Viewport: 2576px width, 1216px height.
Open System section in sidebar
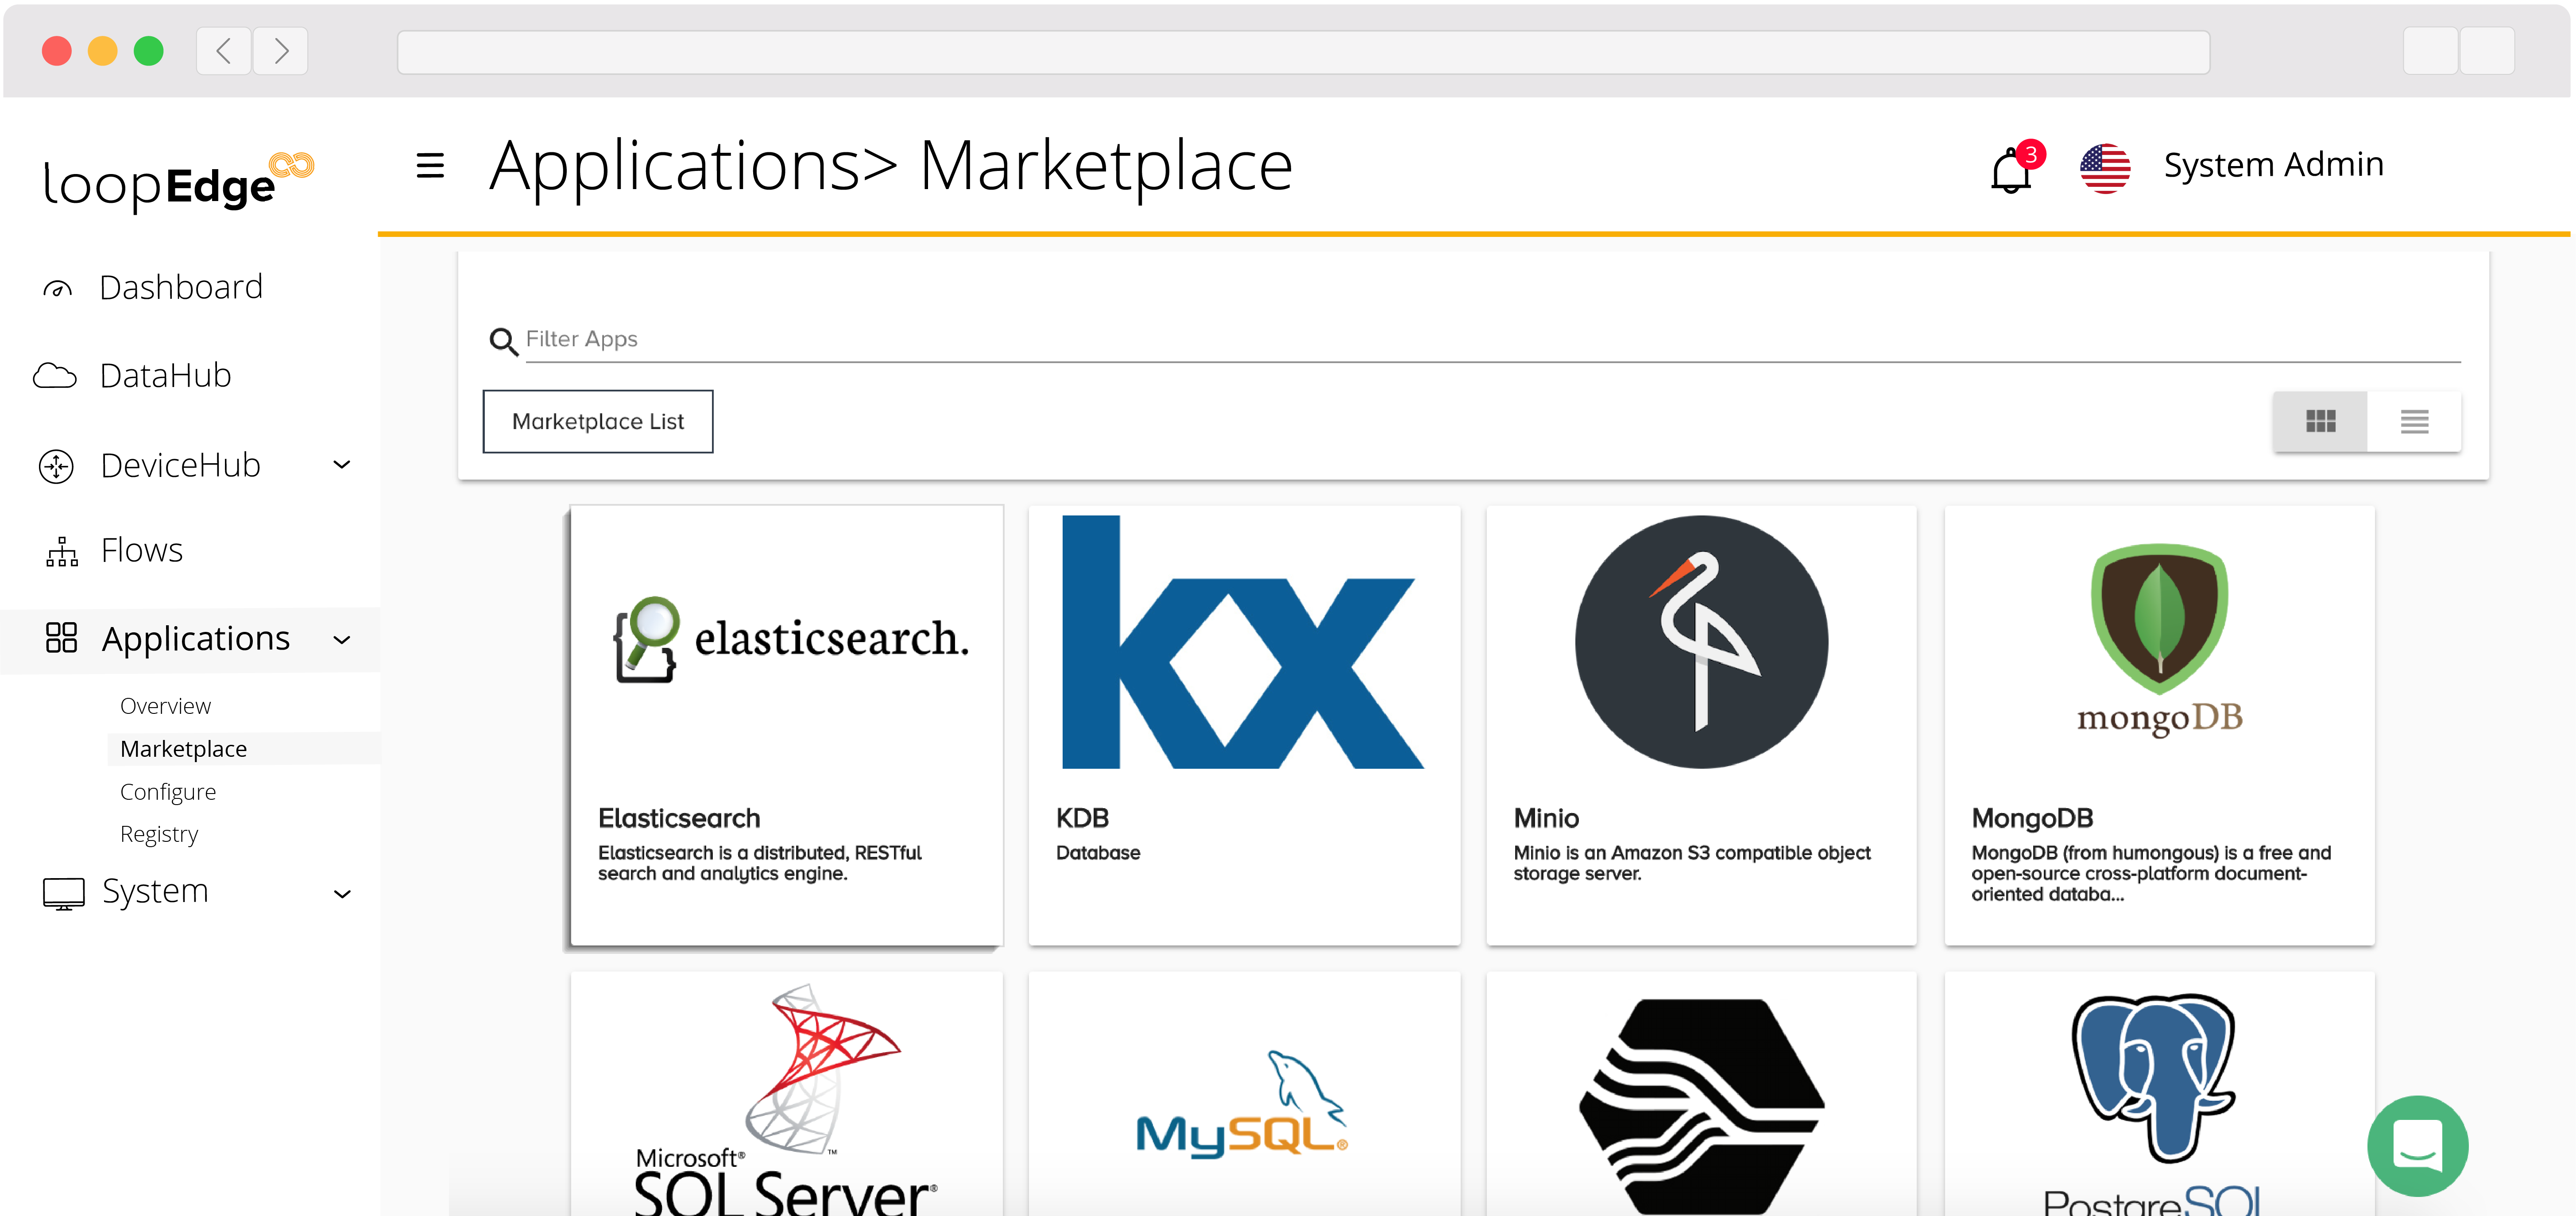[x=155, y=891]
